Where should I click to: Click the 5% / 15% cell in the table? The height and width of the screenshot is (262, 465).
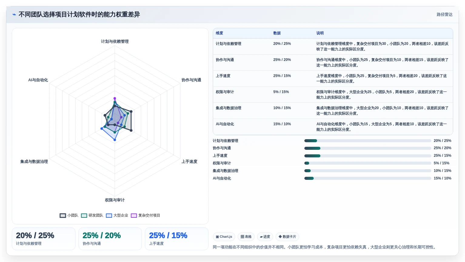[281, 92]
